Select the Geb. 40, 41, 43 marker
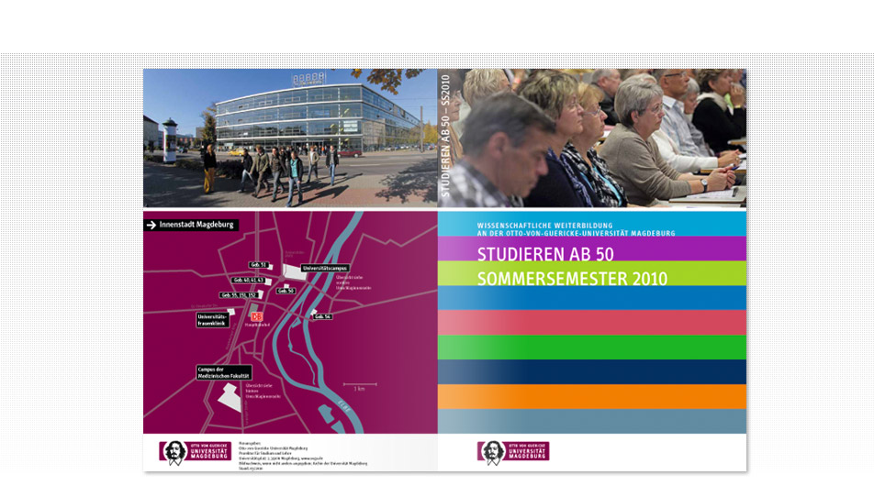Image resolution: width=874 pixels, height=486 pixels. (x=248, y=280)
